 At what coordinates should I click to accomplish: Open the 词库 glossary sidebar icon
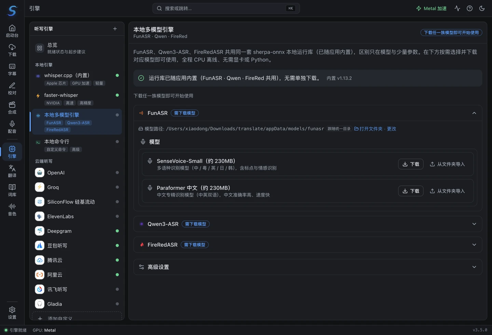(12, 190)
